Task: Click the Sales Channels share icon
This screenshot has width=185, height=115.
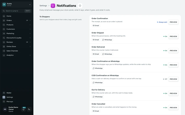Action: click(4, 51)
